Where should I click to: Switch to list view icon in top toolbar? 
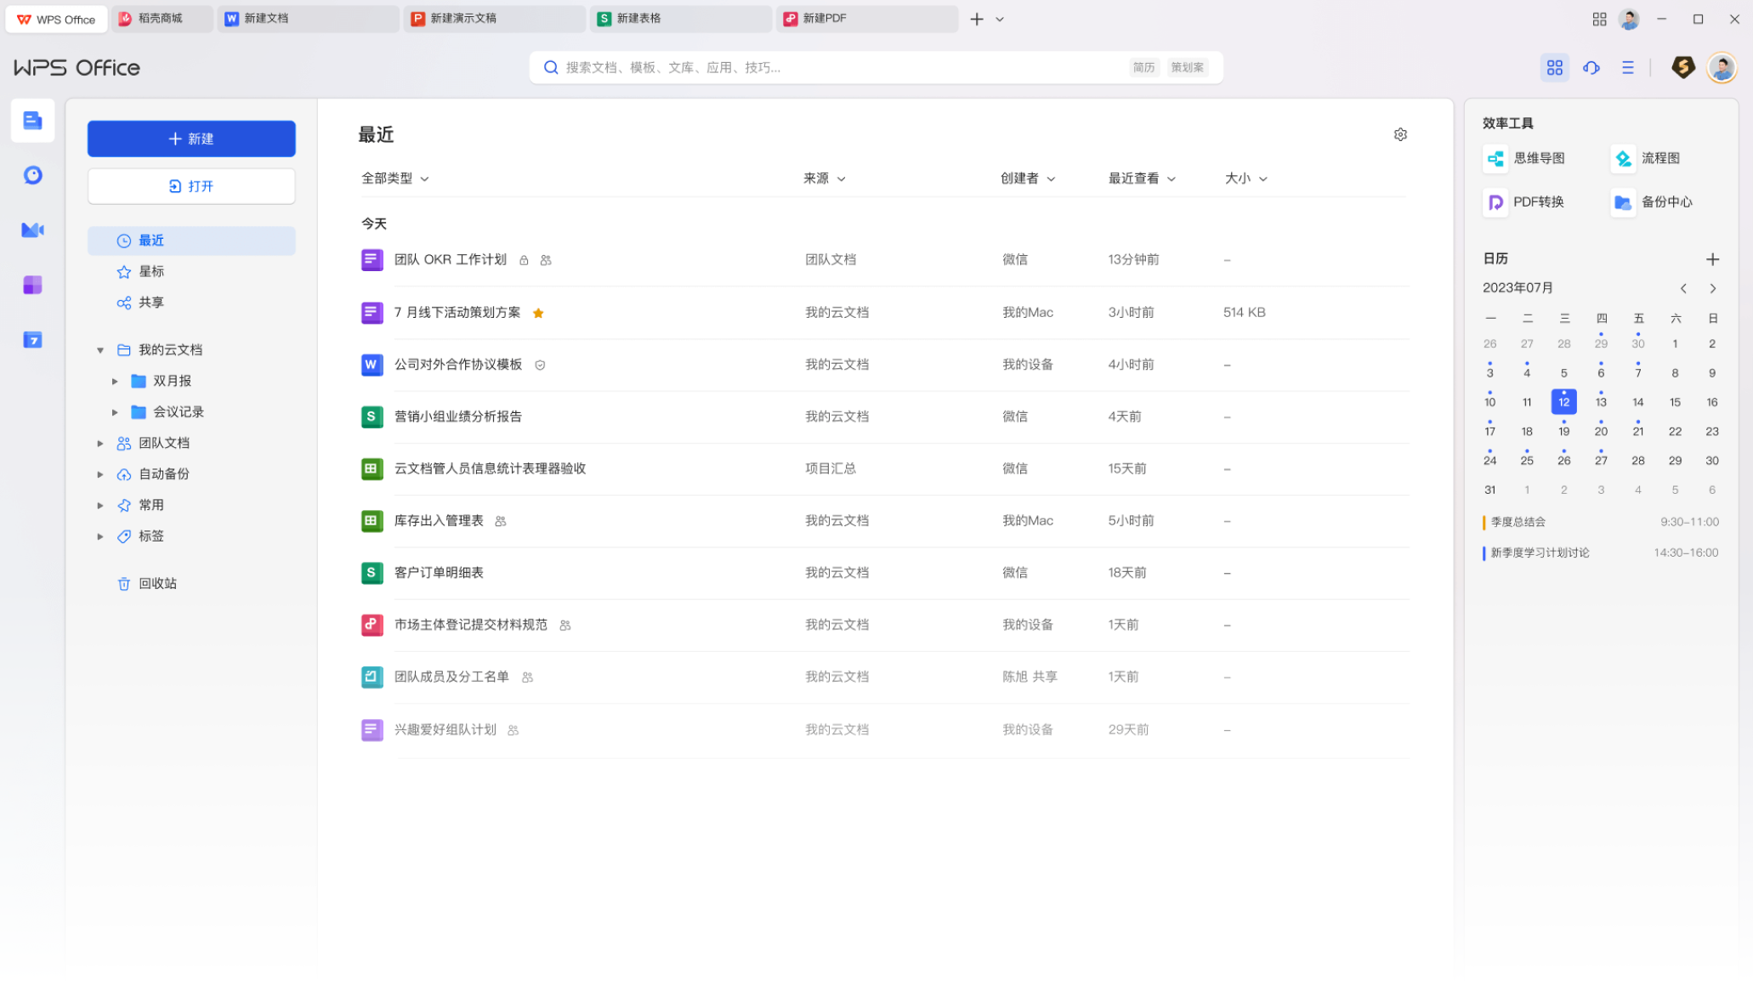(1627, 67)
